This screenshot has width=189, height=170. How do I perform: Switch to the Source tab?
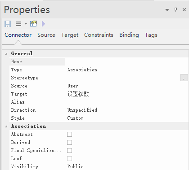coord(46,35)
